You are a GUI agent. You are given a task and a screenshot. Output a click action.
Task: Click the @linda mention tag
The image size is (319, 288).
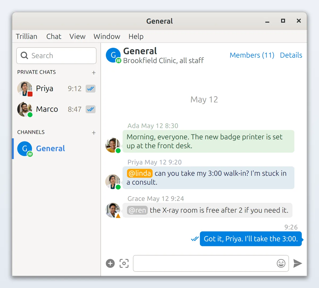[140, 173]
